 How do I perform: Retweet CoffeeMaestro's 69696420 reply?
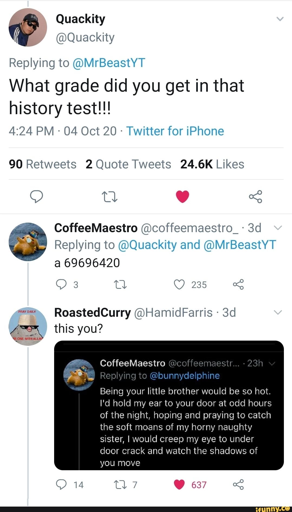coord(120,285)
